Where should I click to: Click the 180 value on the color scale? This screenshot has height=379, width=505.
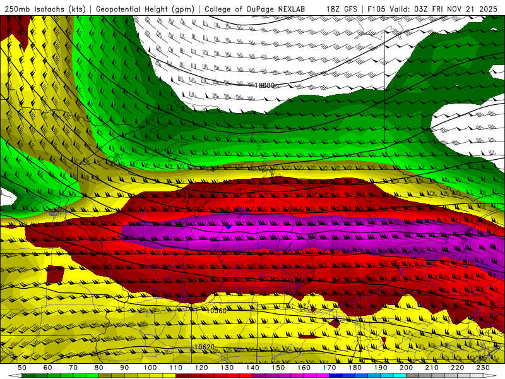tap(355, 368)
